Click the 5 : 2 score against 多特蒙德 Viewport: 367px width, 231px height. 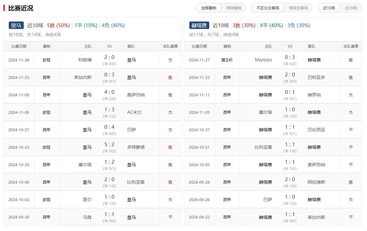[x=109, y=144]
